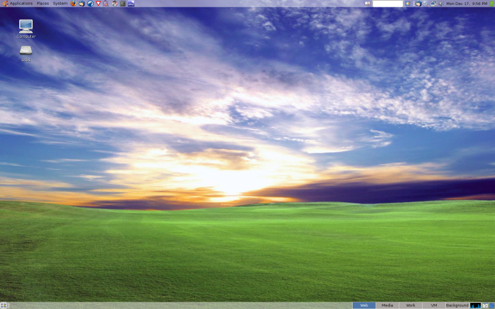Switch to the Media workspace
Screen dimensions: 495x309
(x=387, y=305)
